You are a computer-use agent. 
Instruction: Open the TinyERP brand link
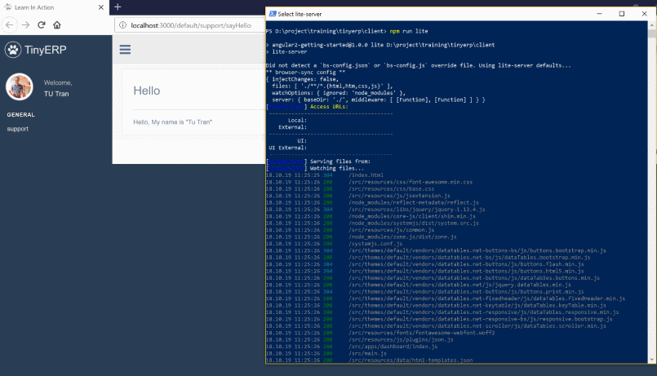click(36, 50)
